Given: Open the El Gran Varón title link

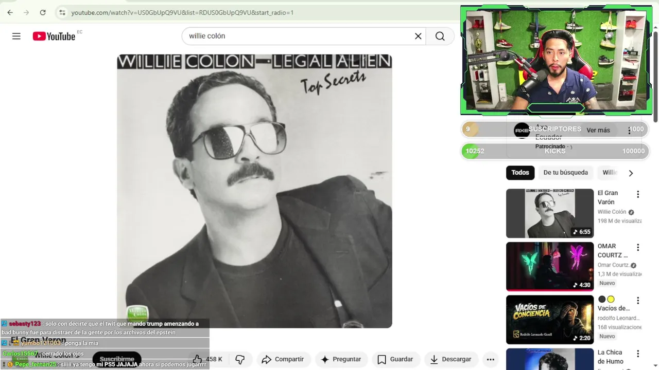Looking at the screenshot, I should [608, 197].
